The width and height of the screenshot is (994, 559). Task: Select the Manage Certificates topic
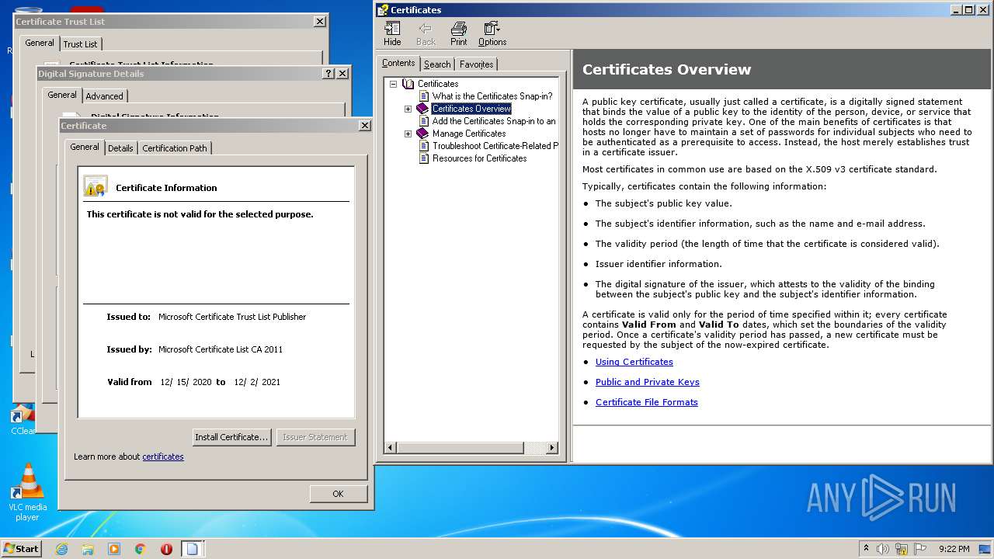click(469, 134)
